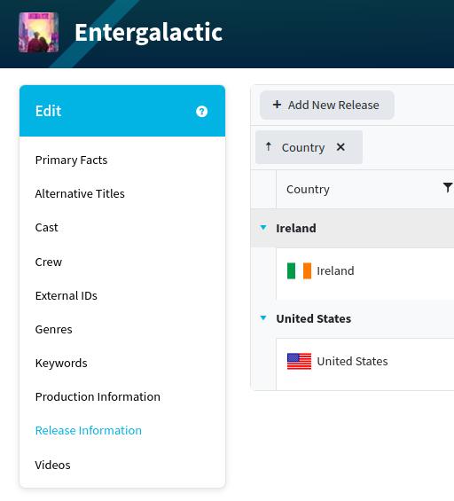
Task: Select Cast in the edit sidebar
Action: pyautogui.click(x=47, y=228)
